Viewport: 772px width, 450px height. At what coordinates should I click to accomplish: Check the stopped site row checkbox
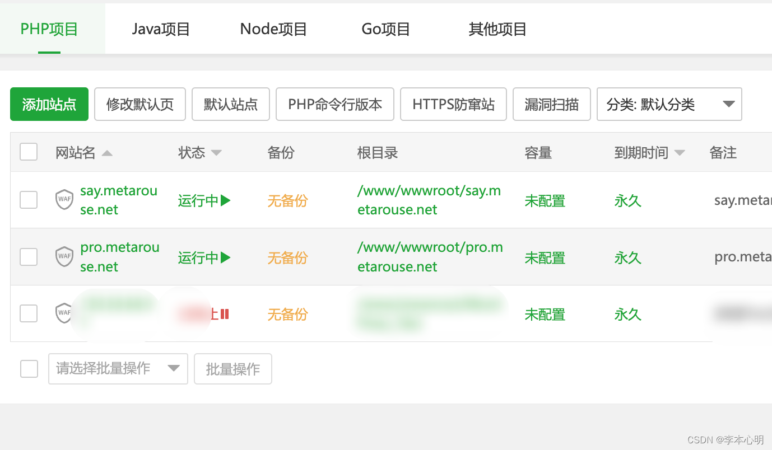click(x=29, y=313)
